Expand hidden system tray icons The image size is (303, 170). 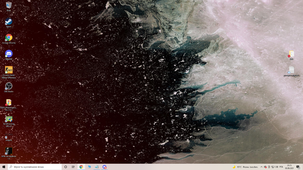tap(261, 167)
